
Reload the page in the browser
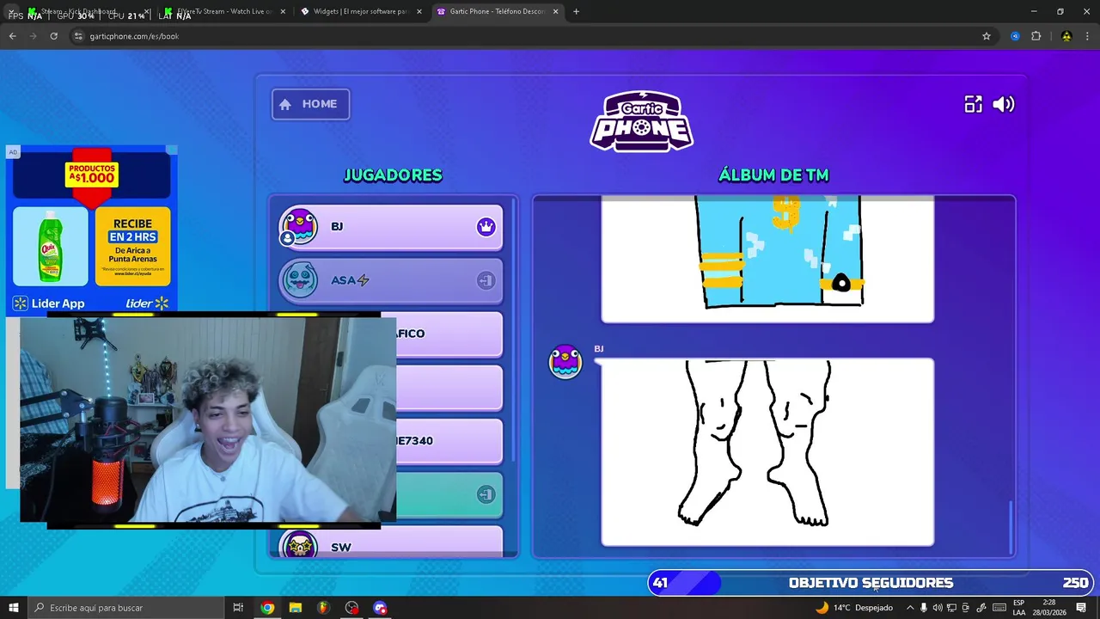coord(53,36)
